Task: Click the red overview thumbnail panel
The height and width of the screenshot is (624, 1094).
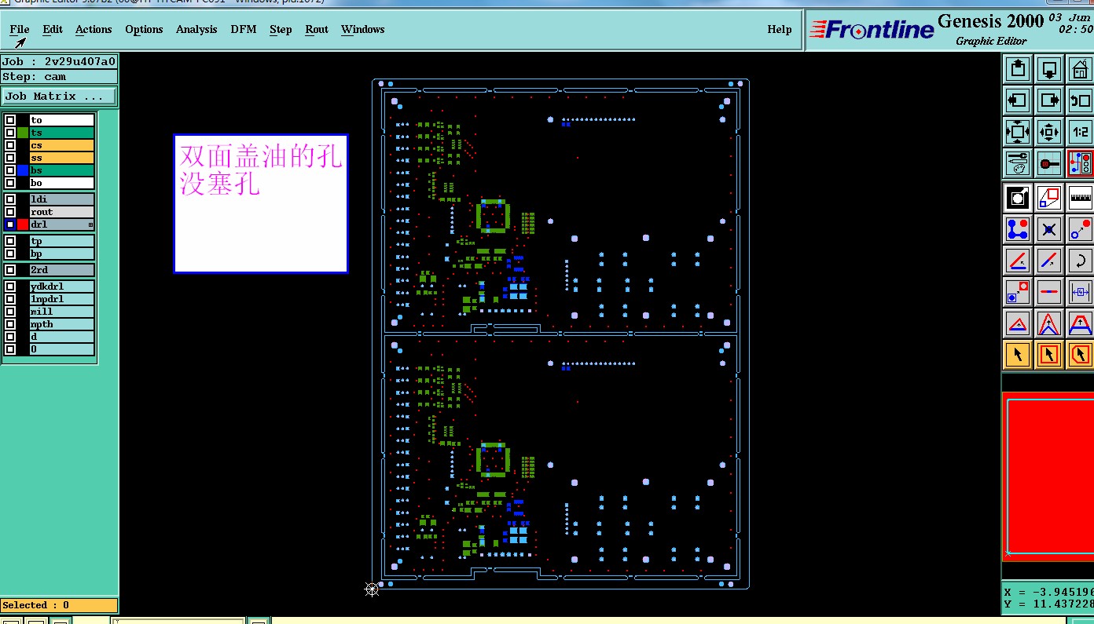Action: 1048,476
